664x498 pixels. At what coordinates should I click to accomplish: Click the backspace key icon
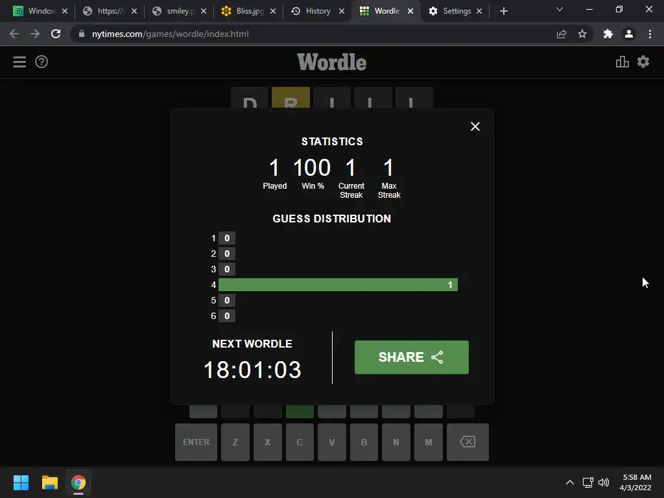tap(468, 442)
